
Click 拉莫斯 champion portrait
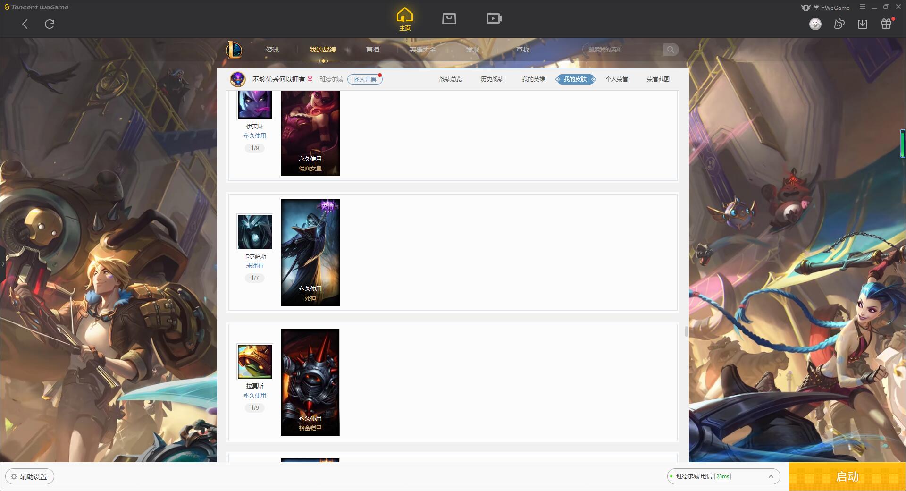(255, 362)
